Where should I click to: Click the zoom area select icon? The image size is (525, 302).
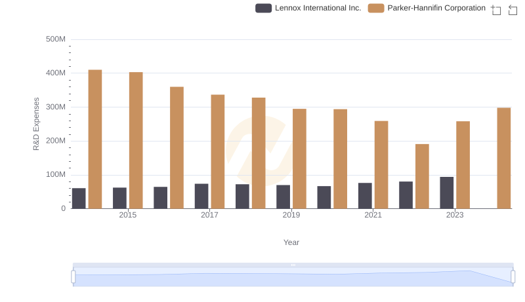pyautogui.click(x=496, y=10)
